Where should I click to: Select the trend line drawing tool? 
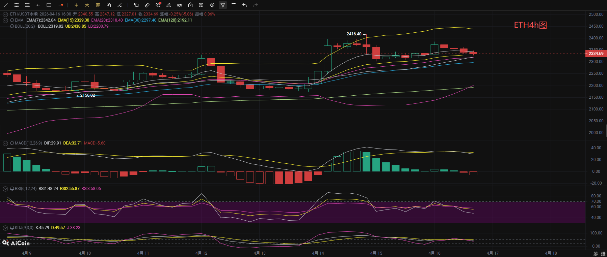[6, 5]
